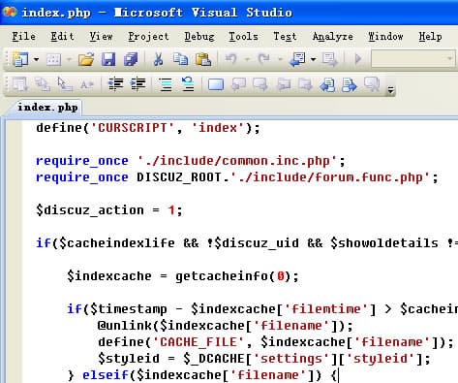The width and height of the screenshot is (458, 383).
Task: Open the Tools menu
Action: pos(243,36)
